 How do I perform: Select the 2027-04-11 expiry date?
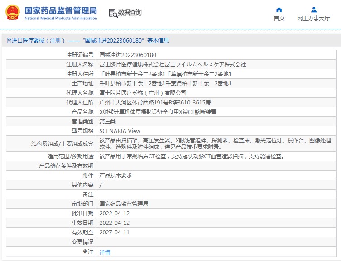point(115,233)
